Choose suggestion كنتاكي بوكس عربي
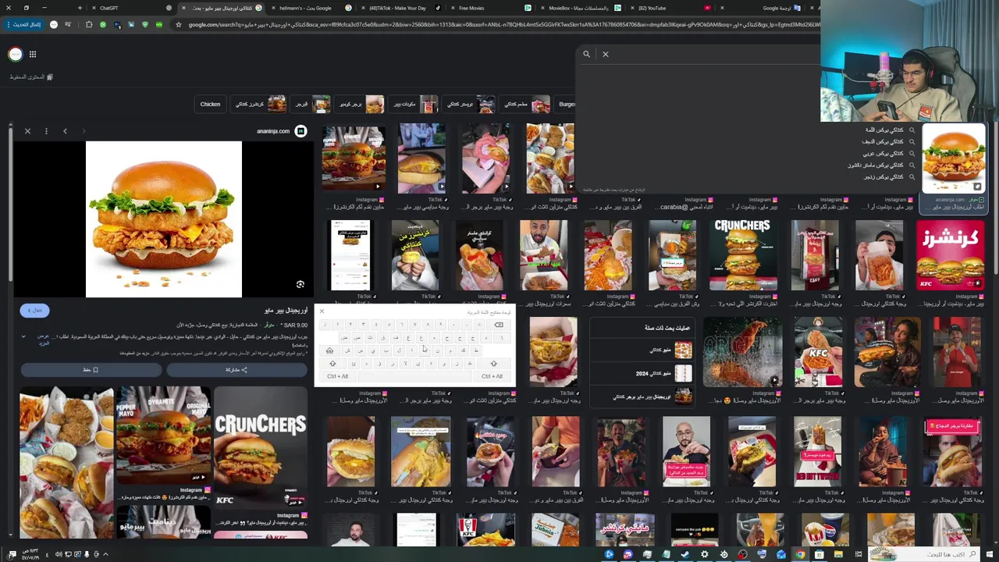This screenshot has height=562, width=999. click(x=888, y=154)
